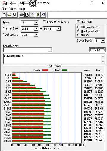The height and width of the screenshot is (151, 107).
Task: Uncheck the Direct I/O checkbox
Action: (78, 22)
